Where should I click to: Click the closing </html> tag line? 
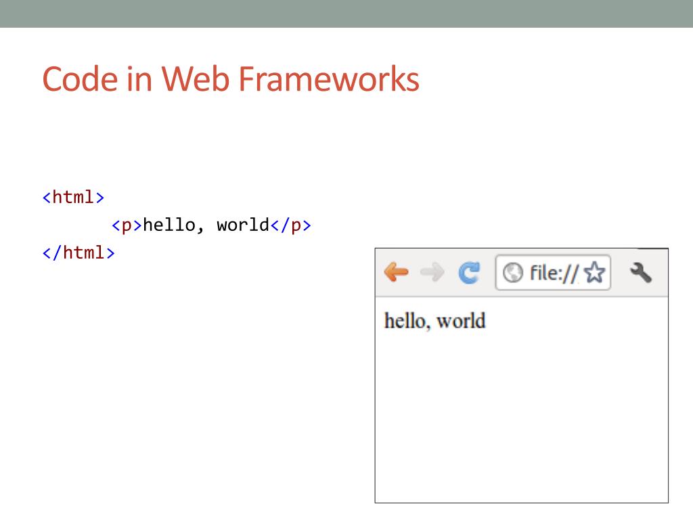(x=79, y=253)
